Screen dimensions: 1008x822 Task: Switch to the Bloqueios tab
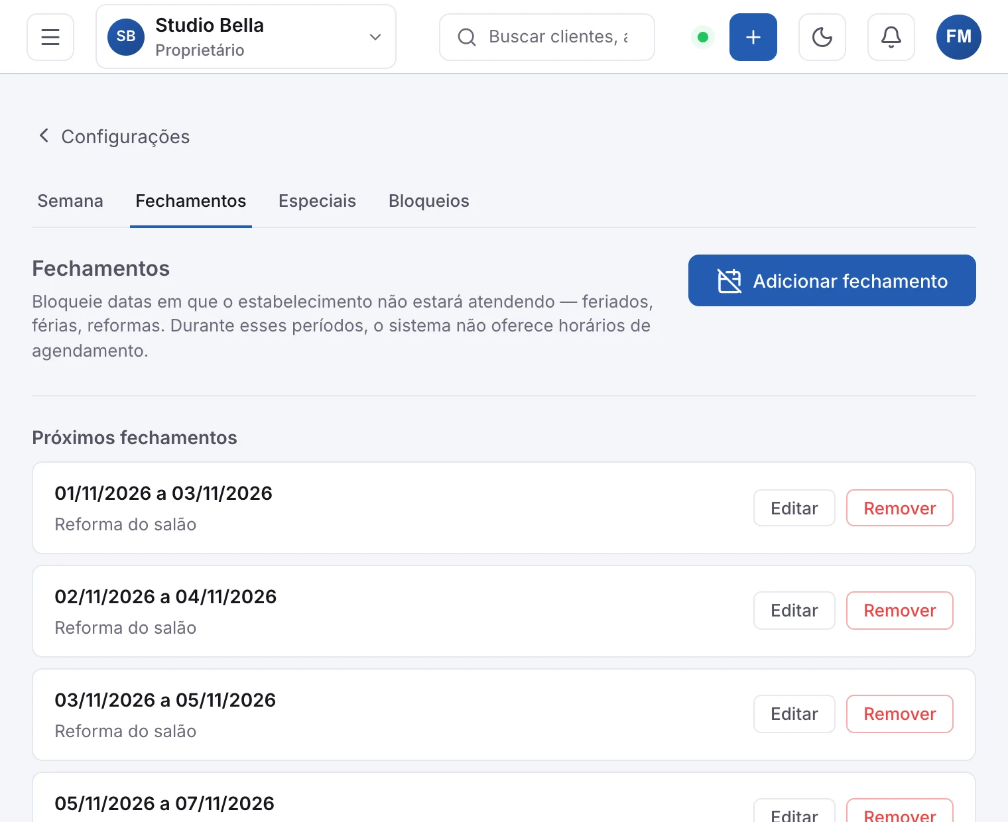pos(429,201)
